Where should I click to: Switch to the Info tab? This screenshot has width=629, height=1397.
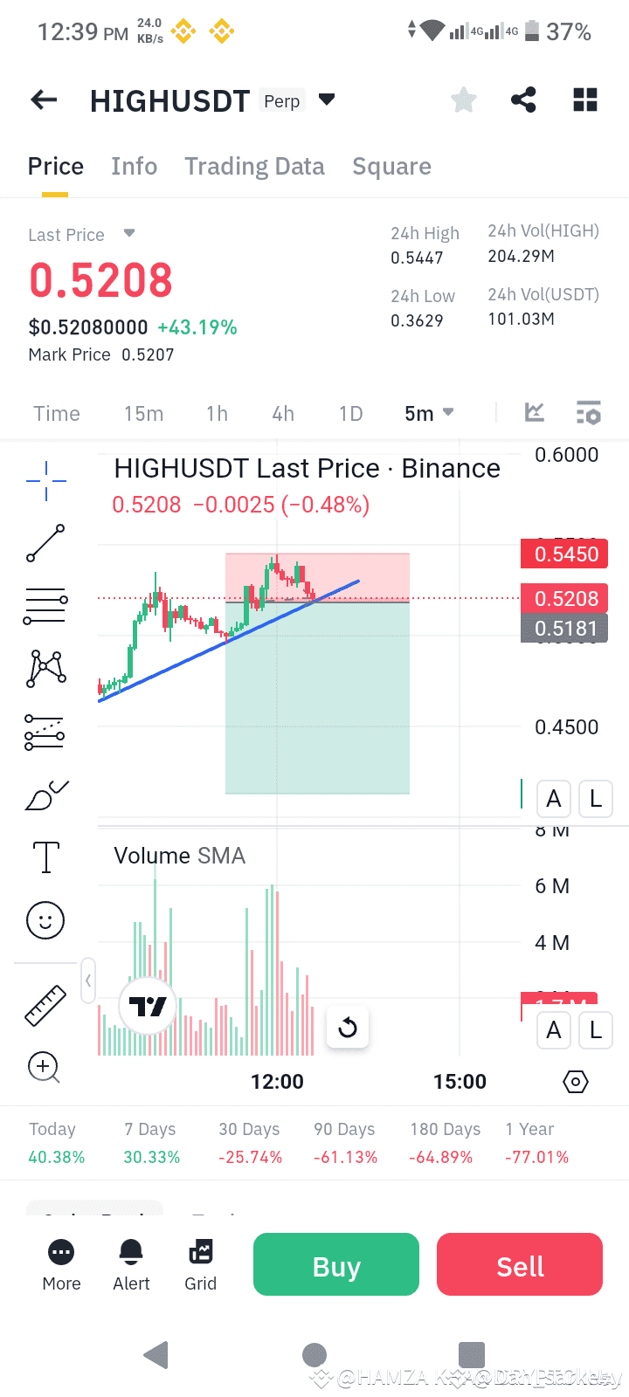pos(135,166)
